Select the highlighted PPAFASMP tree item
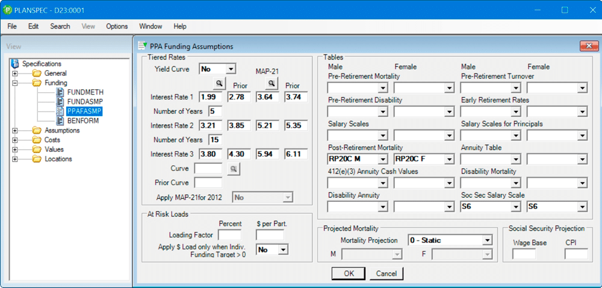This screenshot has width=602, height=288. (x=84, y=111)
